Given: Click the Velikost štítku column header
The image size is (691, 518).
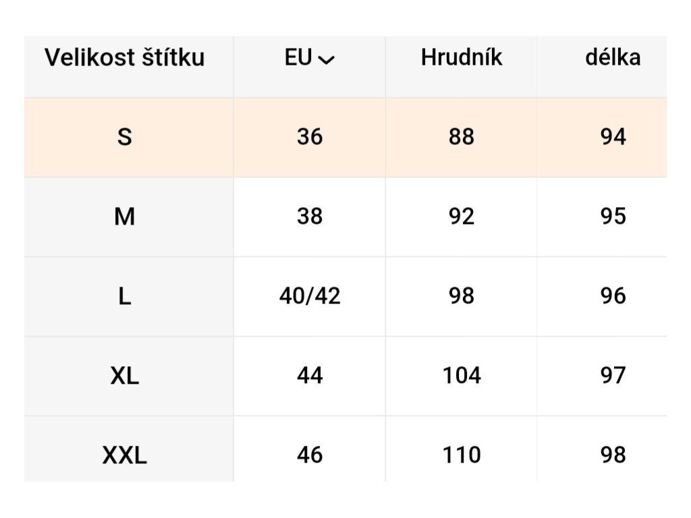Looking at the screenshot, I should [x=125, y=58].
